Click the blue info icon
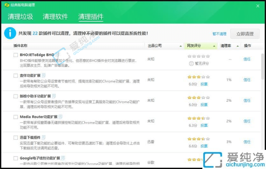Screen dimensions: 266x169 (10, 33)
